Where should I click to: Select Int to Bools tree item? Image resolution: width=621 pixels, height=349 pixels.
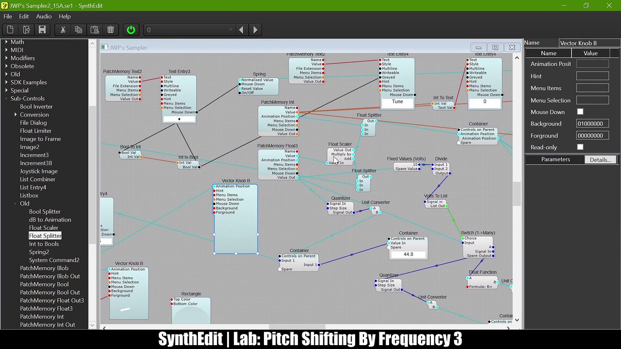point(44,244)
